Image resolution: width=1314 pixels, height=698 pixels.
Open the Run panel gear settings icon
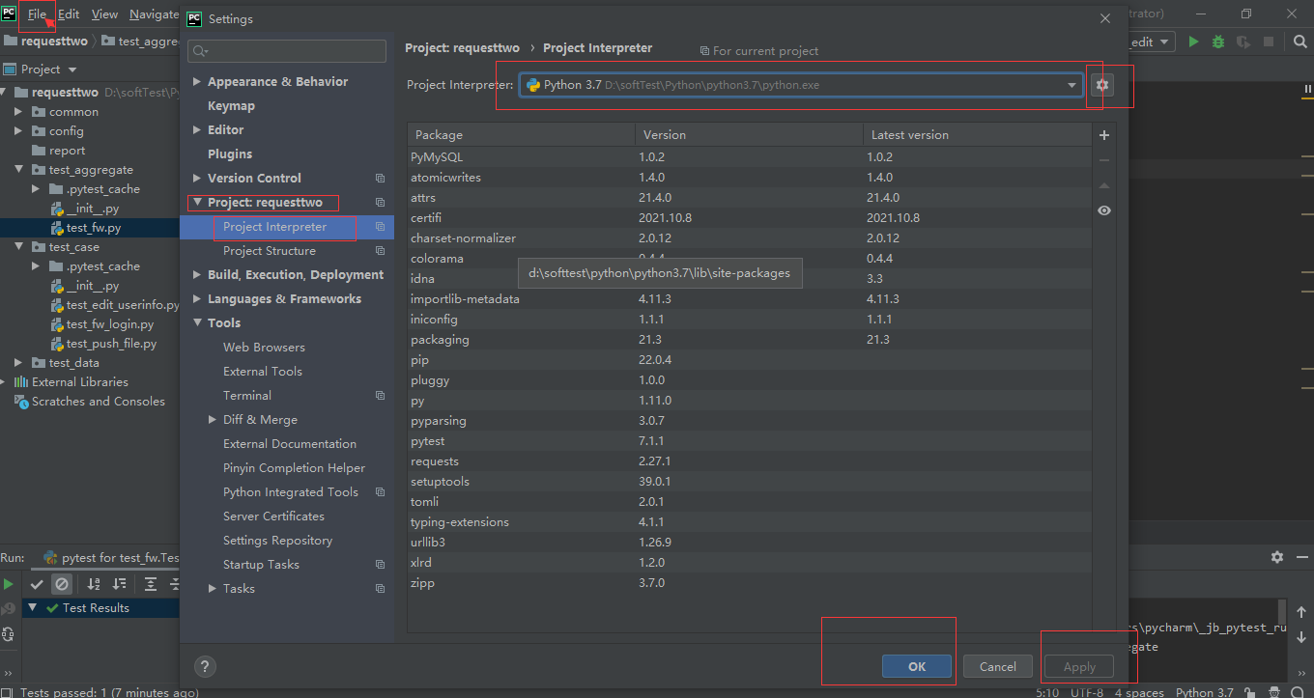(1277, 557)
